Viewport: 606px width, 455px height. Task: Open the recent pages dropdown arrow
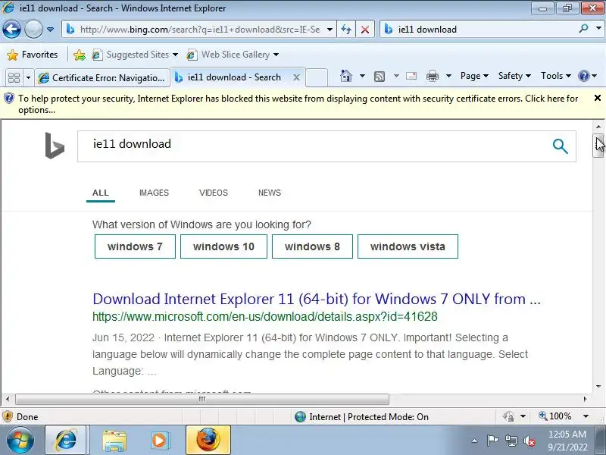50,30
